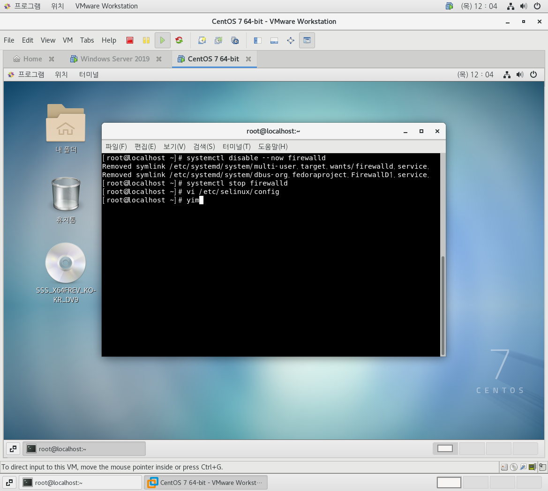Open host top bar 프로그램 menu
The width and height of the screenshot is (548, 491).
[x=23, y=6]
